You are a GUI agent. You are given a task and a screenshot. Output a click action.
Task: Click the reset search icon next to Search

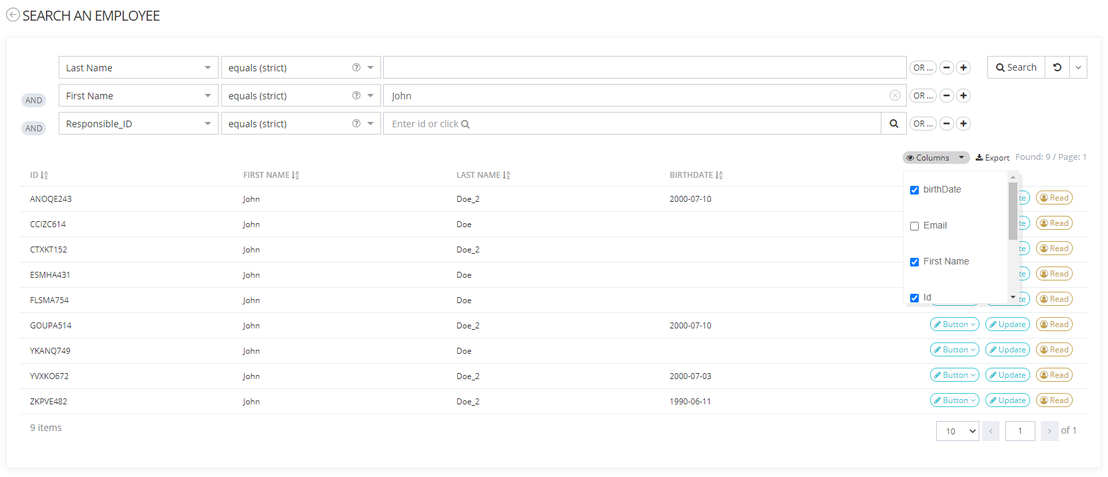(x=1057, y=67)
